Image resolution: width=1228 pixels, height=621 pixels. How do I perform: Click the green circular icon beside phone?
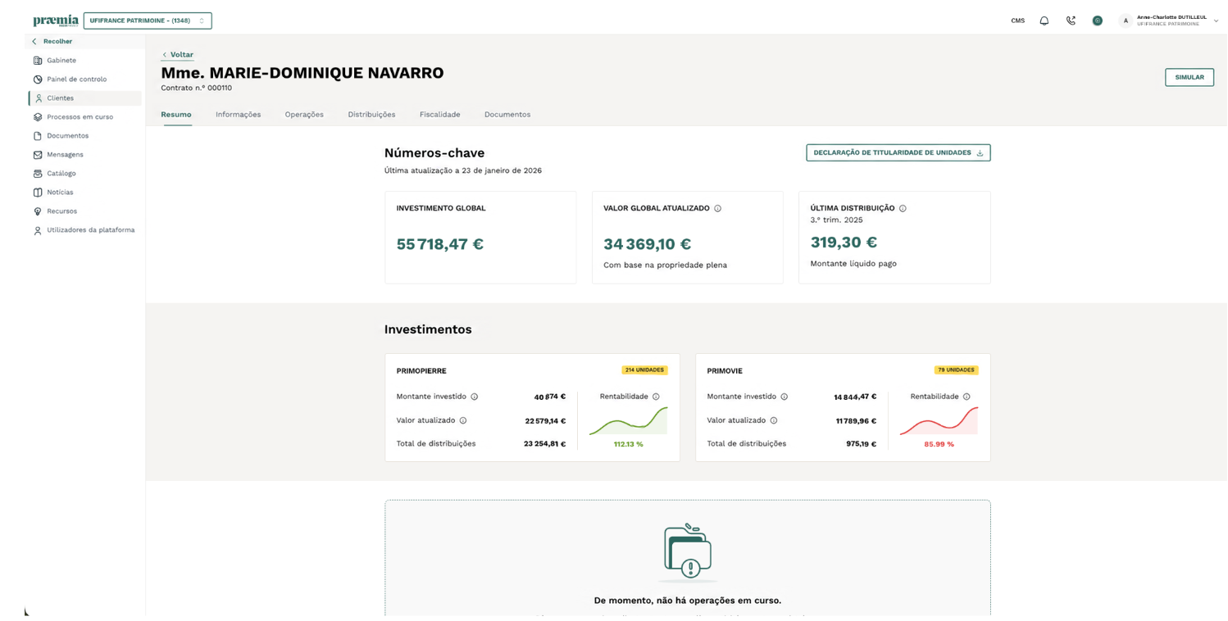1098,20
